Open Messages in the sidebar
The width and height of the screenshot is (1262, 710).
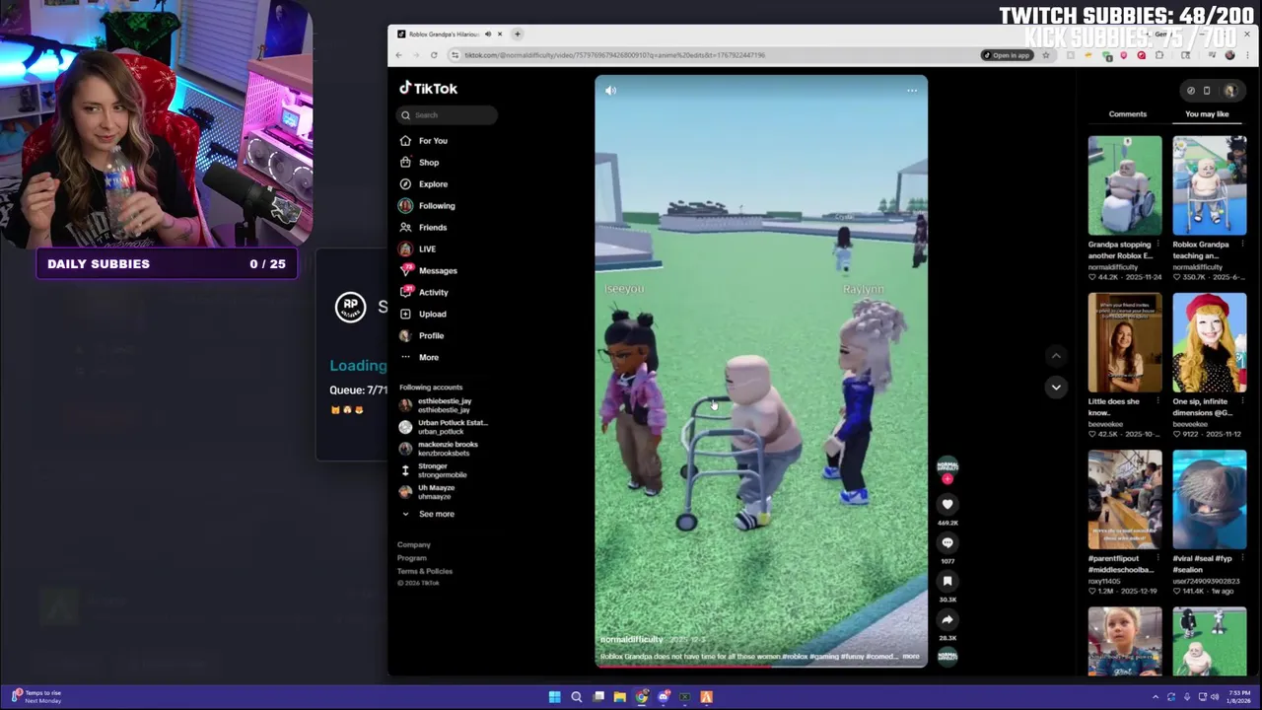(x=428, y=271)
